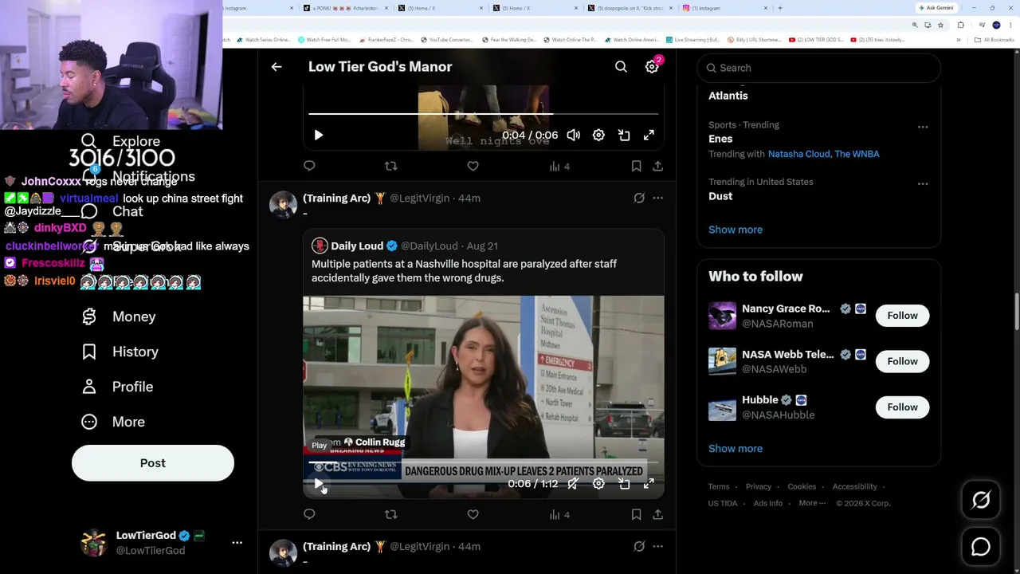
Task: Open the floating Grok button at bottom right
Action: coord(981,500)
